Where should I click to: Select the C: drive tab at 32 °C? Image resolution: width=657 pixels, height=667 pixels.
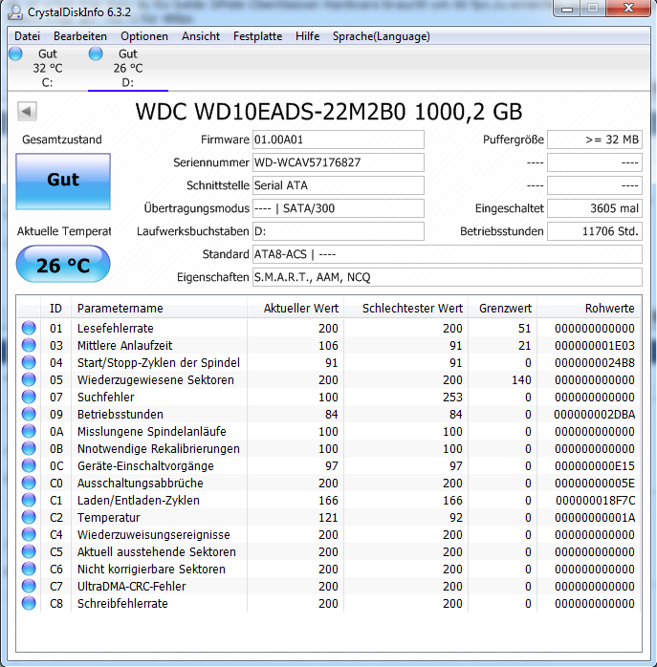coord(47,68)
